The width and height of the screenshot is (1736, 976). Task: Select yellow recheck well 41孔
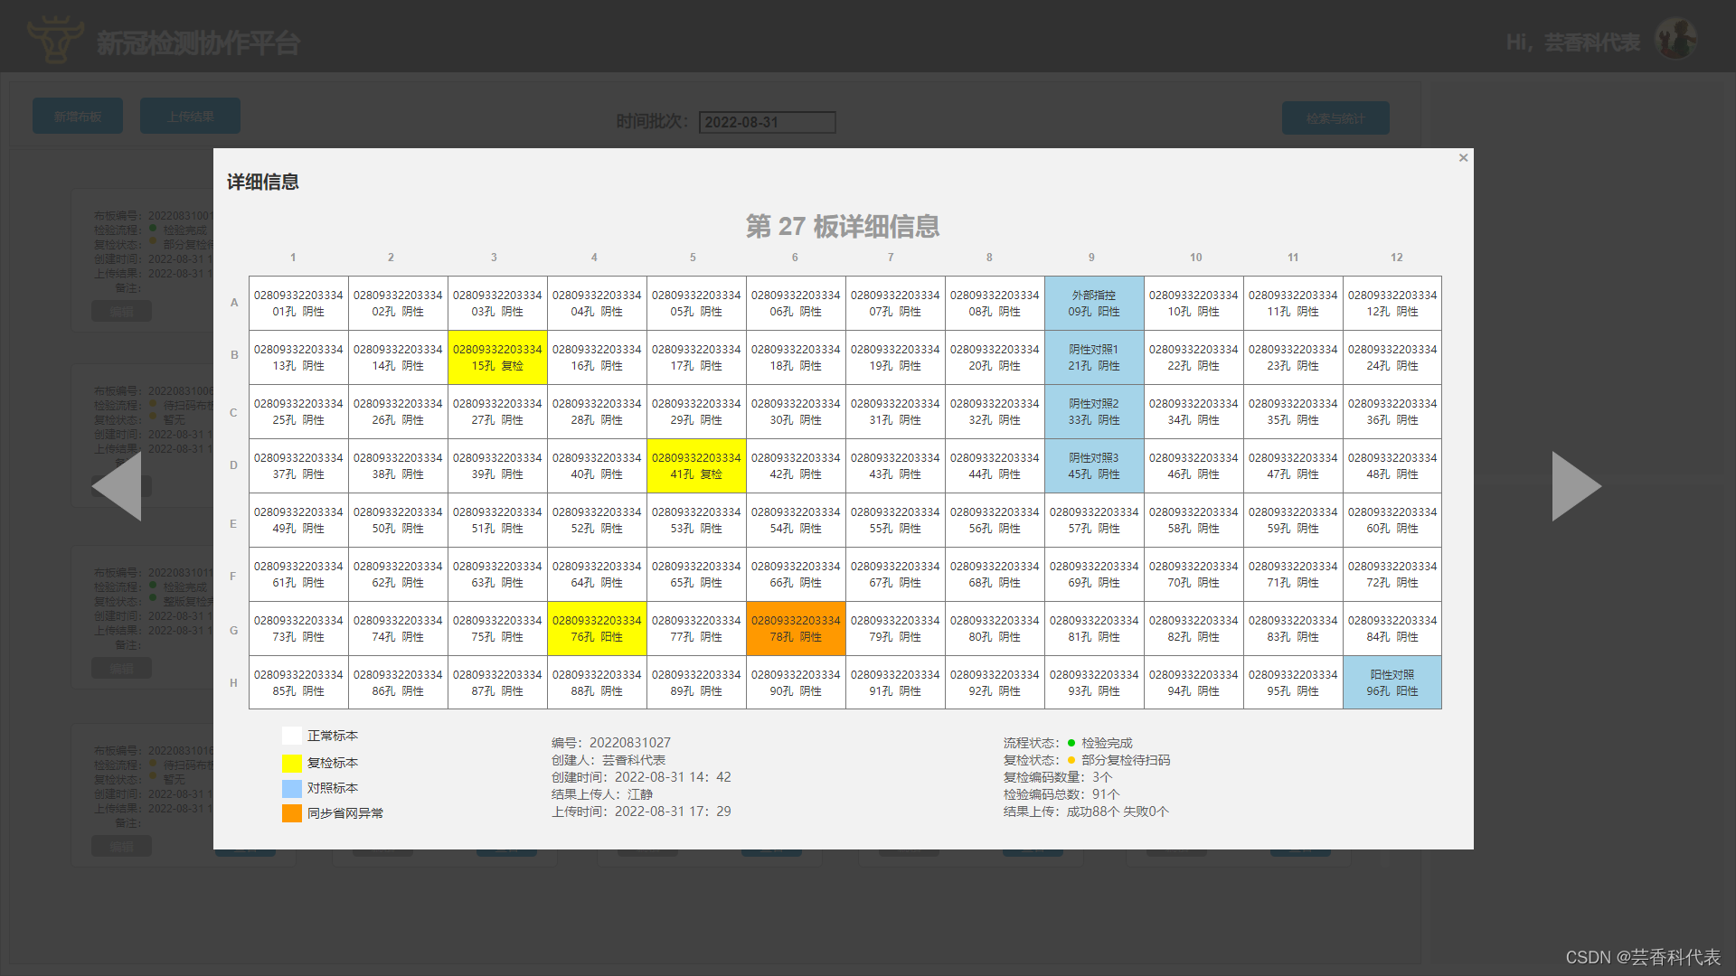tap(696, 465)
